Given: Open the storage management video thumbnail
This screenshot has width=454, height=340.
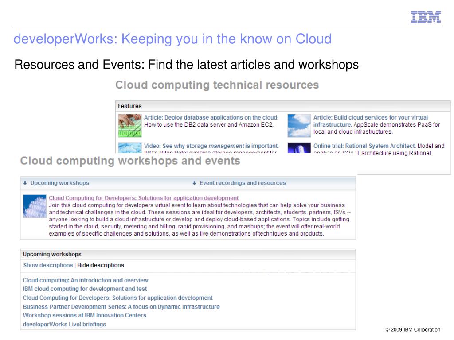Looking at the screenshot, I should click(130, 148).
